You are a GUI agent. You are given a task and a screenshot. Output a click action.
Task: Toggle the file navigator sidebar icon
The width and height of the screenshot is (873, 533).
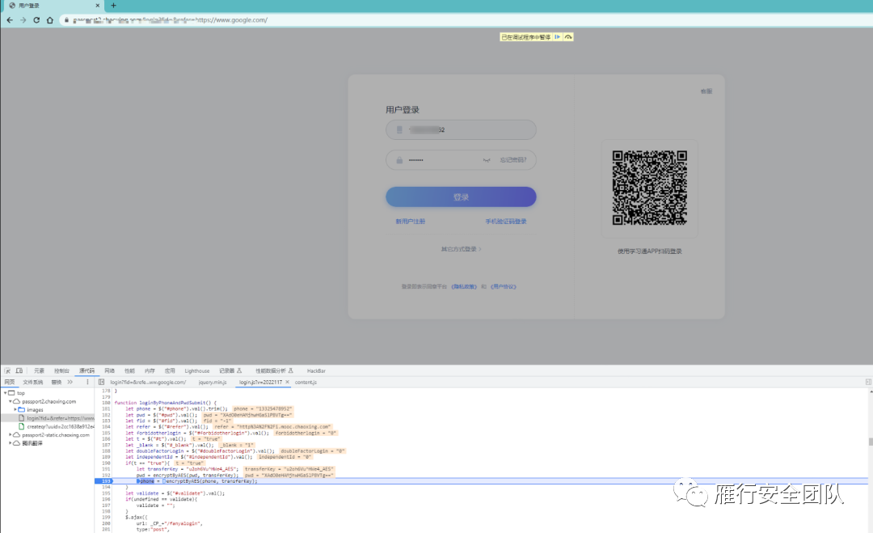pyautogui.click(x=101, y=382)
